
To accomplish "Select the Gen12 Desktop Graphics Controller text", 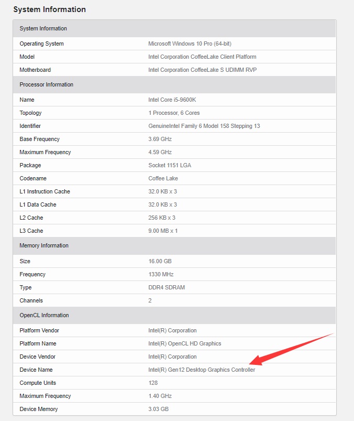I will (x=212, y=370).
